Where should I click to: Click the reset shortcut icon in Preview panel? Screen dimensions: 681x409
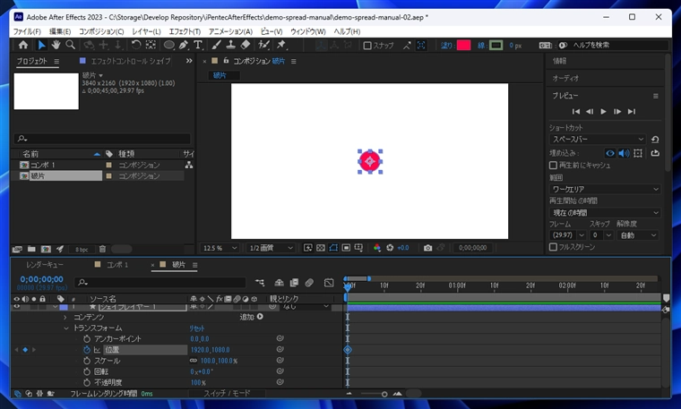click(x=655, y=140)
